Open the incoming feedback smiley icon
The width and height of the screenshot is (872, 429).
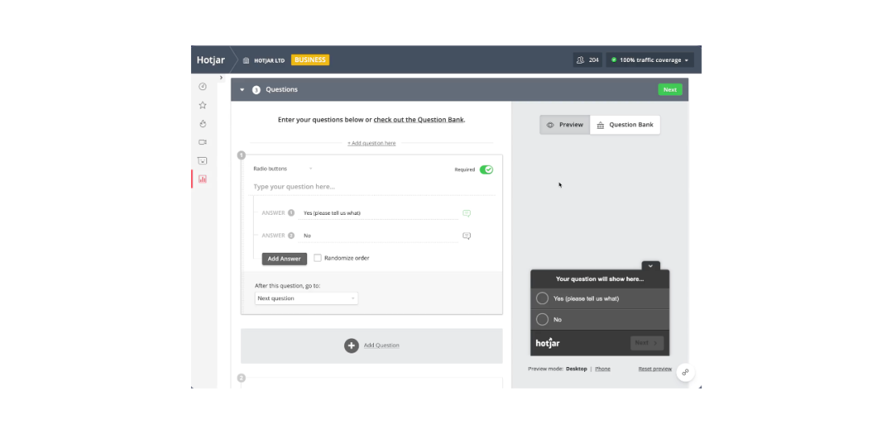[202, 161]
